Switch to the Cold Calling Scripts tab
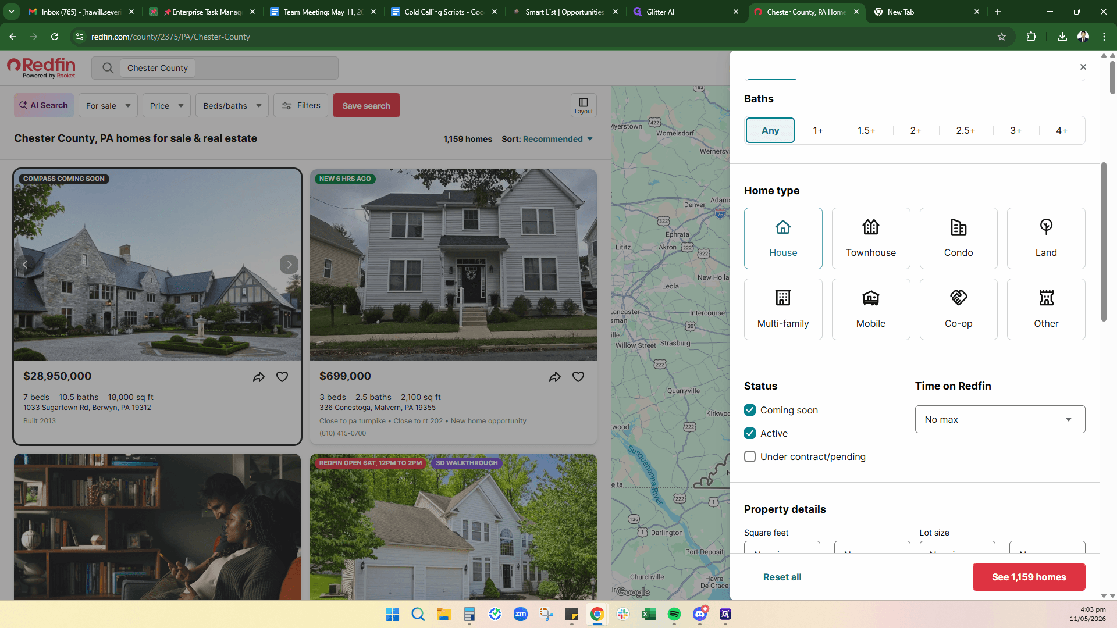 click(444, 12)
